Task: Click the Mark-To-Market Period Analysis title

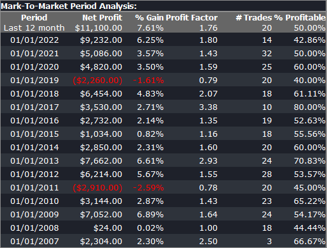Action: [x=68, y=6]
